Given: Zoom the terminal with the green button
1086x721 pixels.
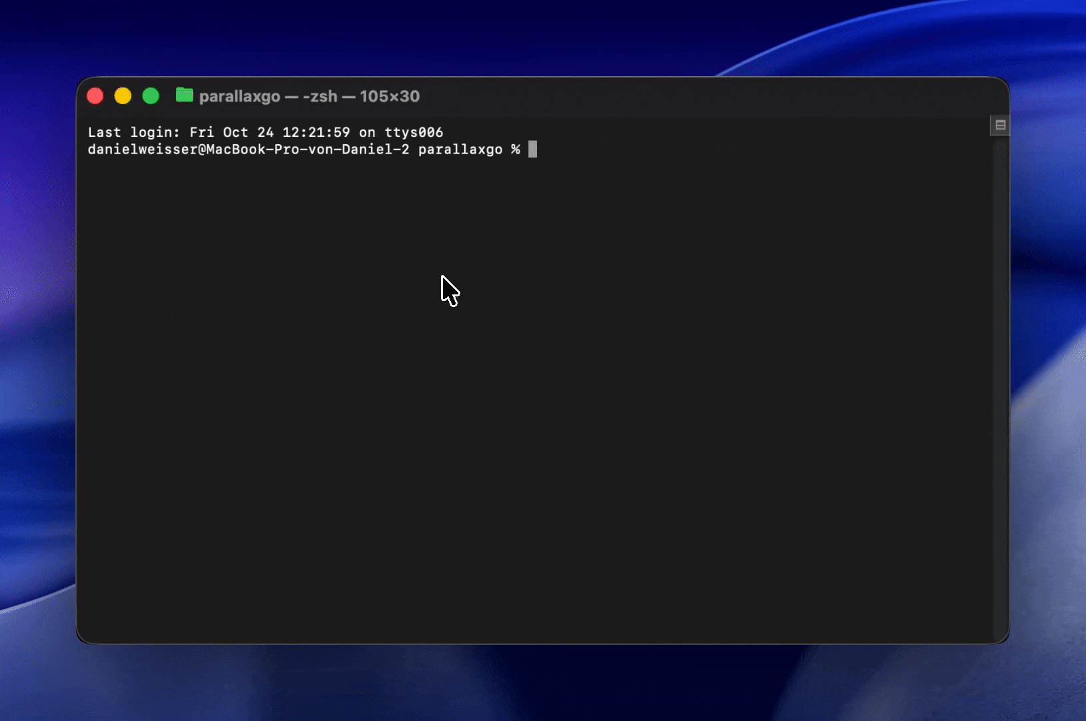Looking at the screenshot, I should click(x=151, y=96).
